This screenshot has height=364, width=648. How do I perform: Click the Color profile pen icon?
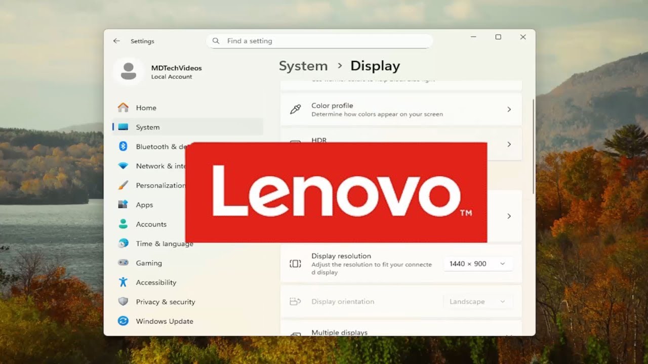(x=295, y=109)
